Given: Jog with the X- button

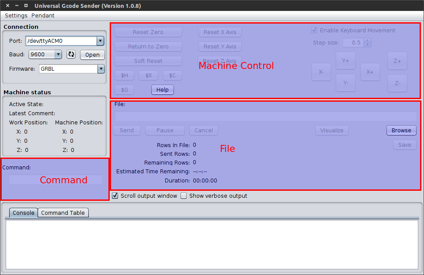Looking at the screenshot, I should click(x=321, y=72).
